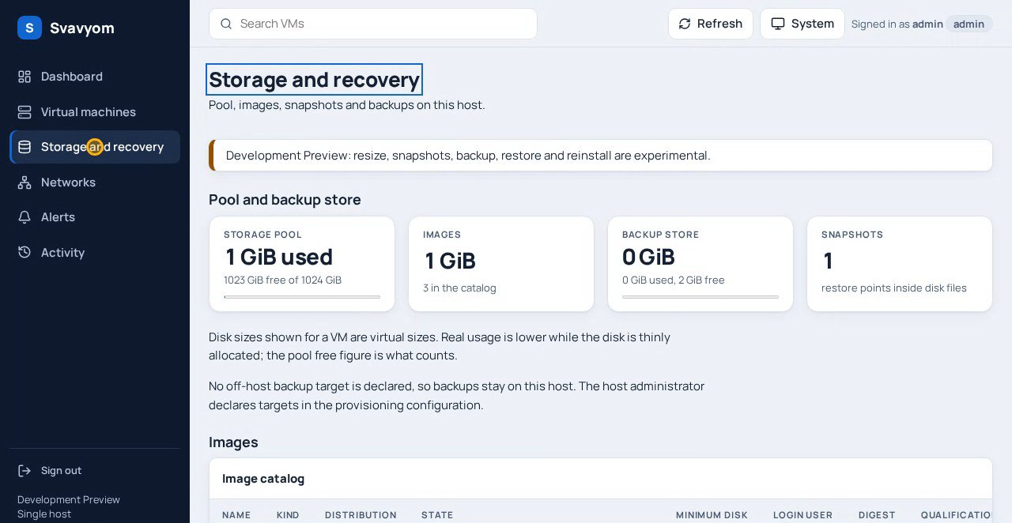Open the Networks section
The image size is (1012, 523).
[x=95, y=182]
